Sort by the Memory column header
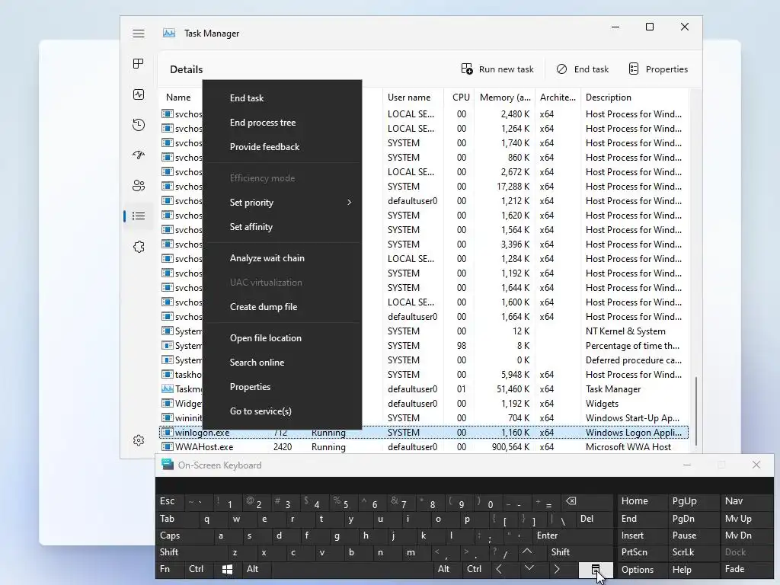 click(x=505, y=97)
